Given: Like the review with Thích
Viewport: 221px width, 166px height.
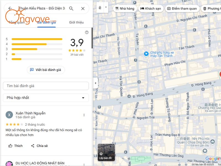Looking at the screenshot, I should click(15, 146).
